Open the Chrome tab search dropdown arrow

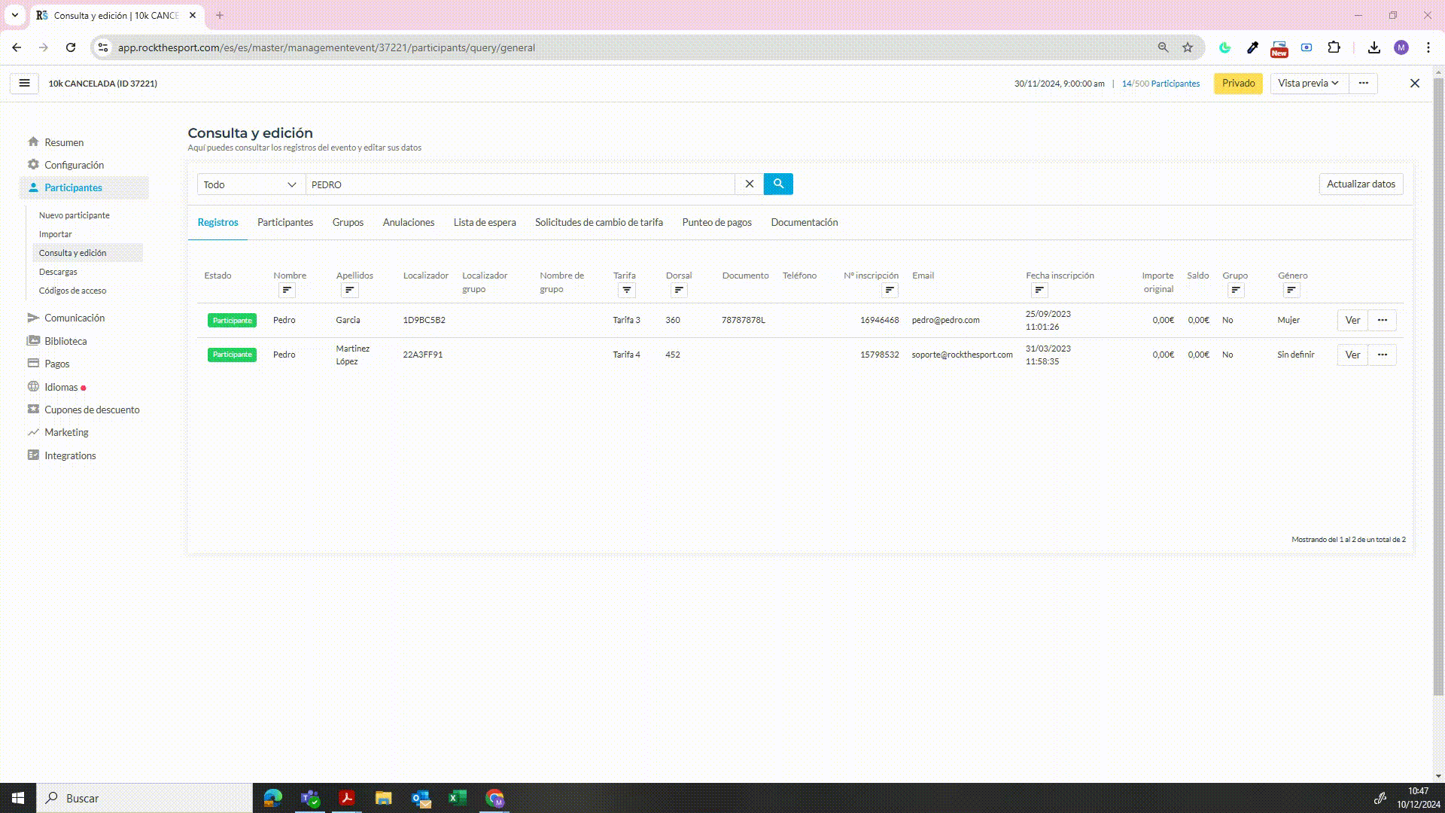click(x=14, y=15)
